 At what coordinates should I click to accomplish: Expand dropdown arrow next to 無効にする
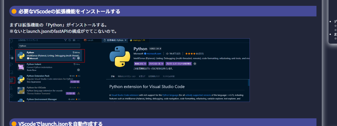click(x=145, y=64)
